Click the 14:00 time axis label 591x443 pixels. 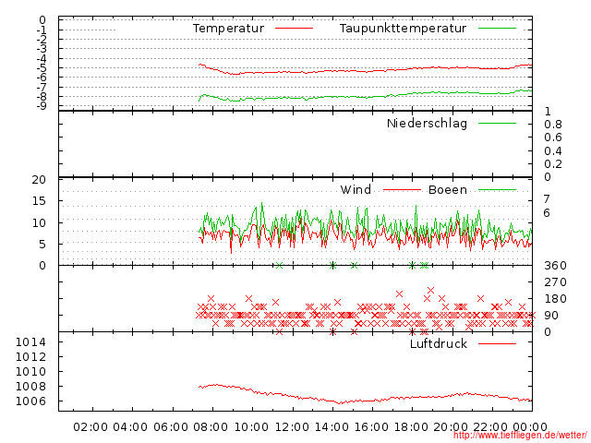[x=332, y=427]
